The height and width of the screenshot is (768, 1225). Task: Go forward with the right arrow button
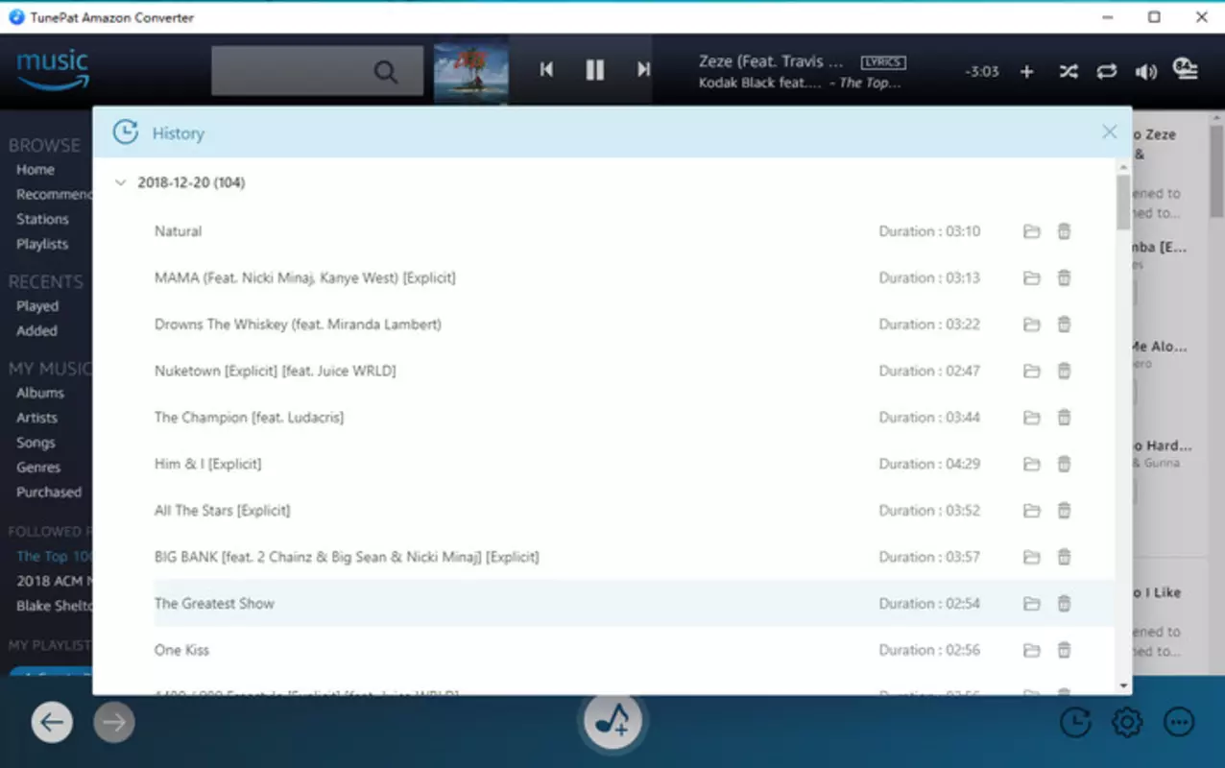click(114, 723)
